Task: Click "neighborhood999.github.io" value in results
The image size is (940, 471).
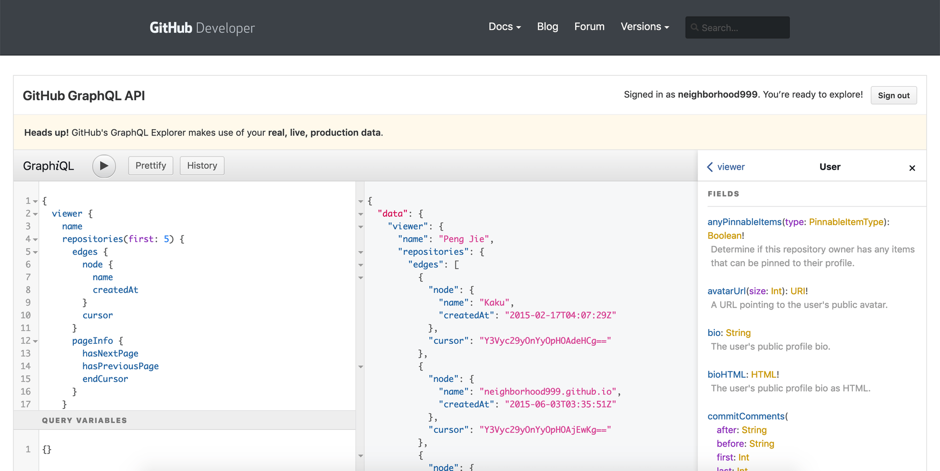Action: point(548,392)
